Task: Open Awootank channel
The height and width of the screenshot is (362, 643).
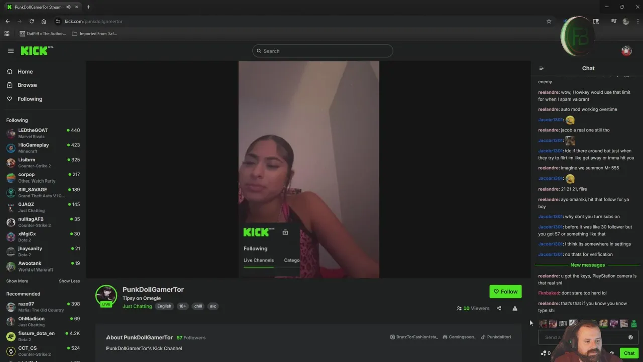Action: pyautogui.click(x=43, y=266)
